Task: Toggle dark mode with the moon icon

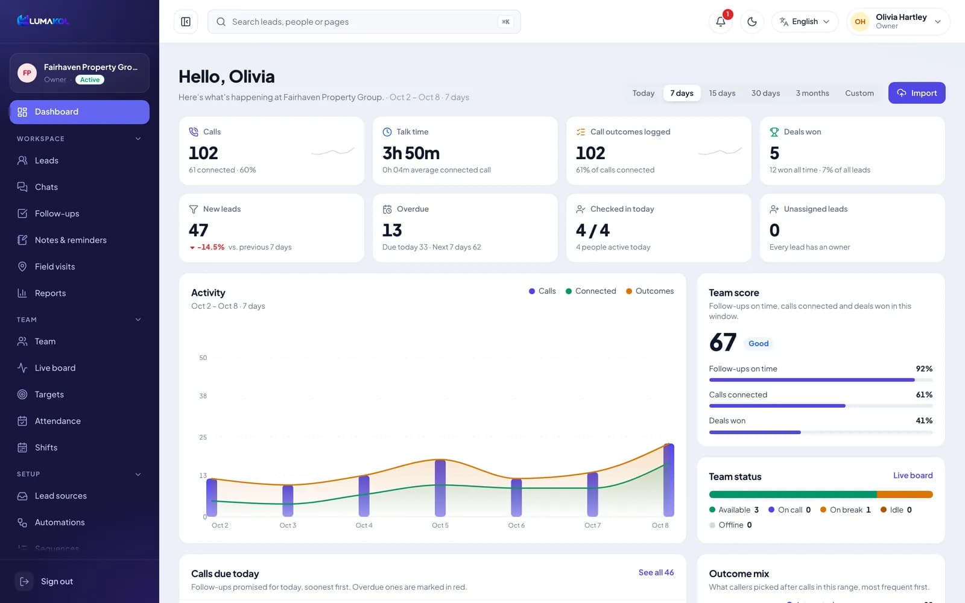Action: click(752, 22)
